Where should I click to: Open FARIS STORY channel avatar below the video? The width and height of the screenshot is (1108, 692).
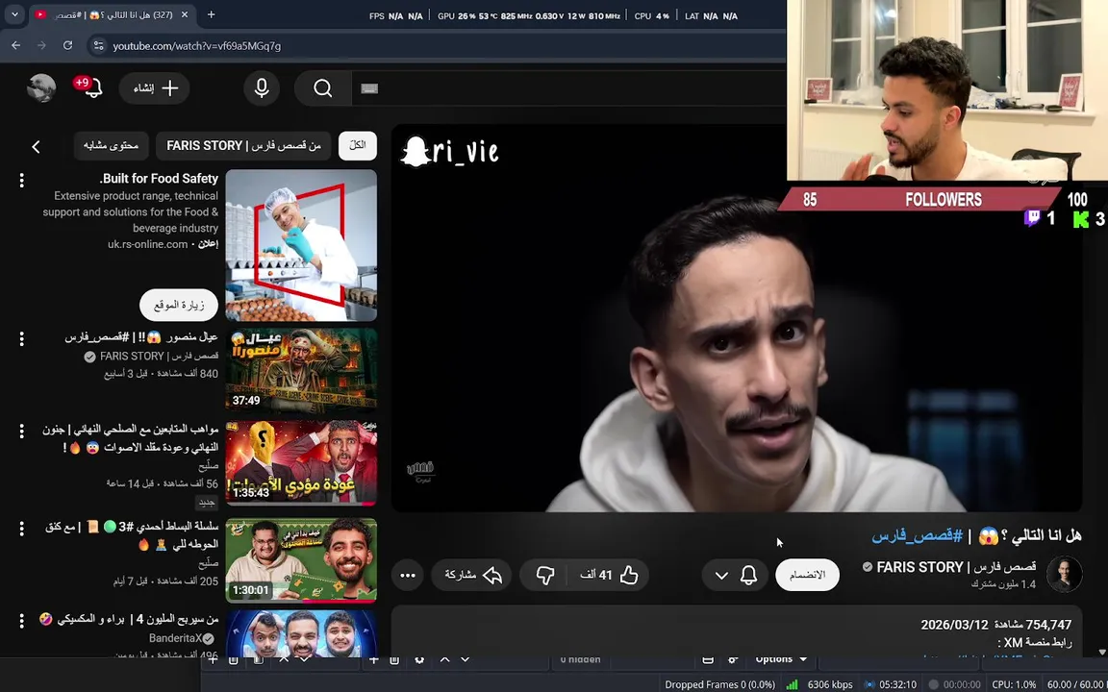coord(1064,574)
